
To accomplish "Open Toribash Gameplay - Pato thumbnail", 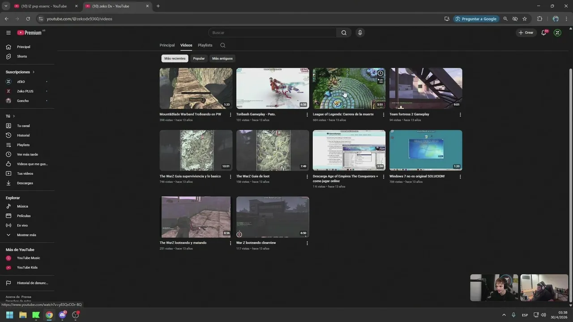I will (273, 88).
